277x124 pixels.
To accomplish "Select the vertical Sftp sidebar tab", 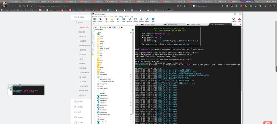I will click(93, 53).
